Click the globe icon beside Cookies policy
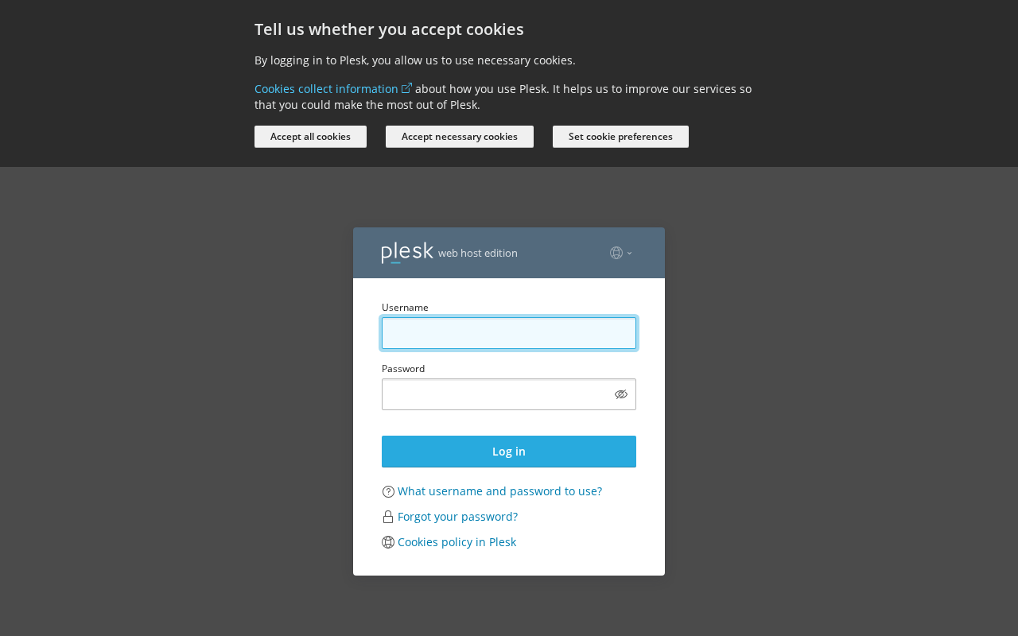The image size is (1018, 636). [x=388, y=542]
